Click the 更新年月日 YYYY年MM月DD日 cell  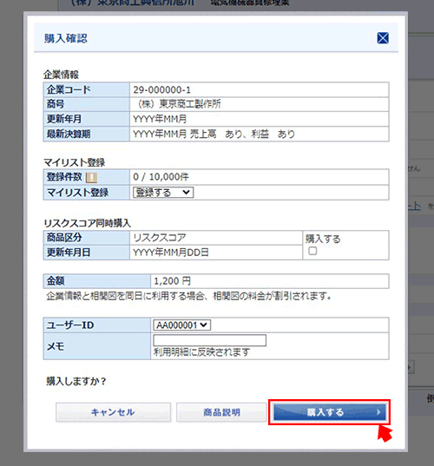tap(216, 253)
